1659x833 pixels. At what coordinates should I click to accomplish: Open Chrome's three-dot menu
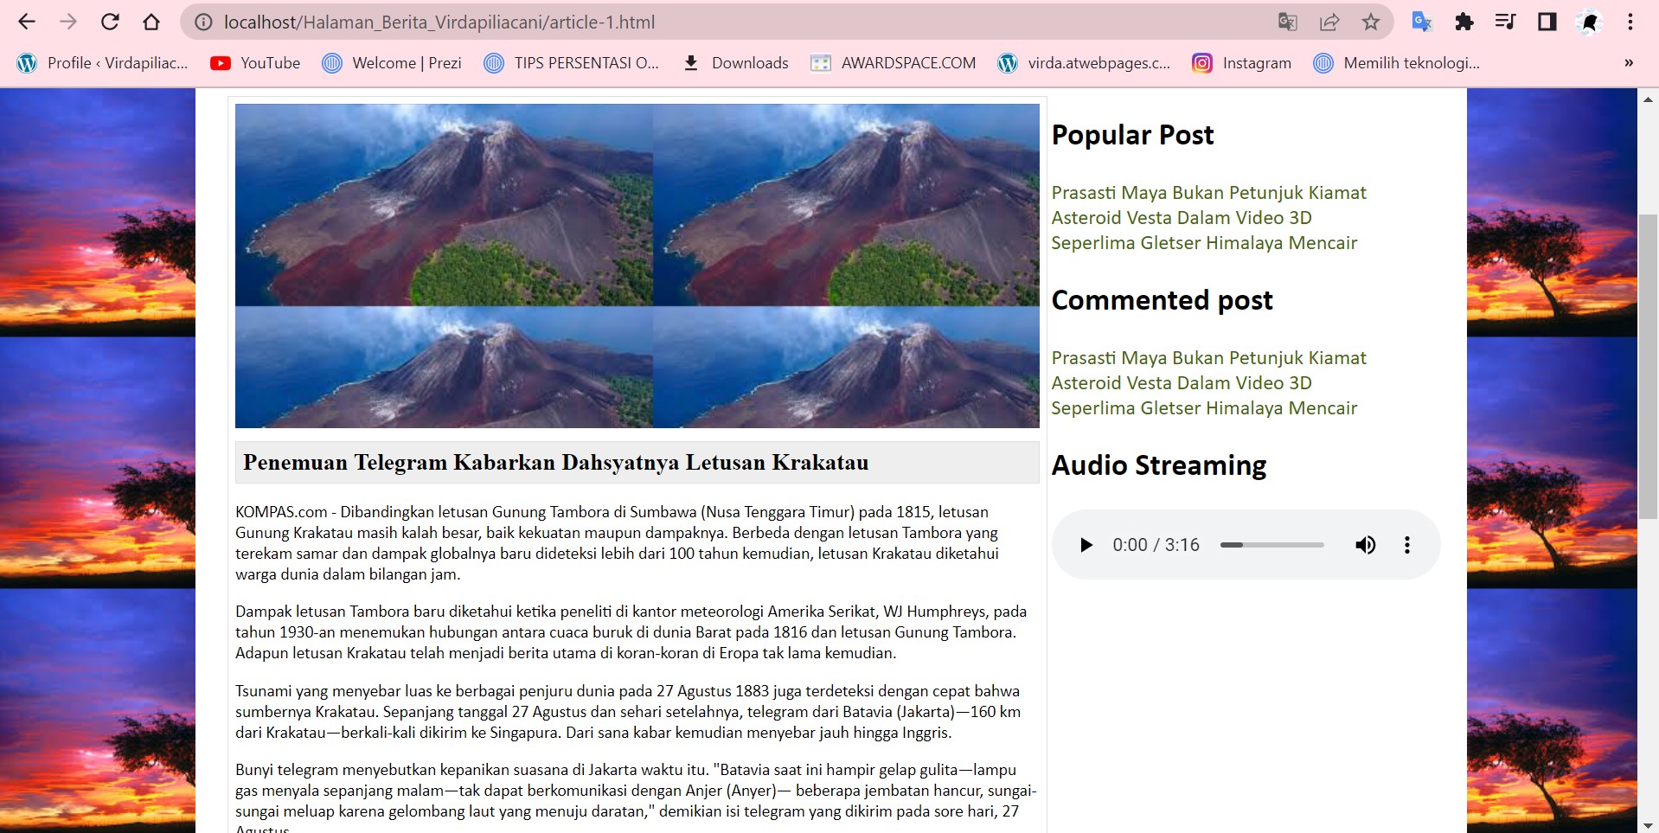[x=1630, y=22]
